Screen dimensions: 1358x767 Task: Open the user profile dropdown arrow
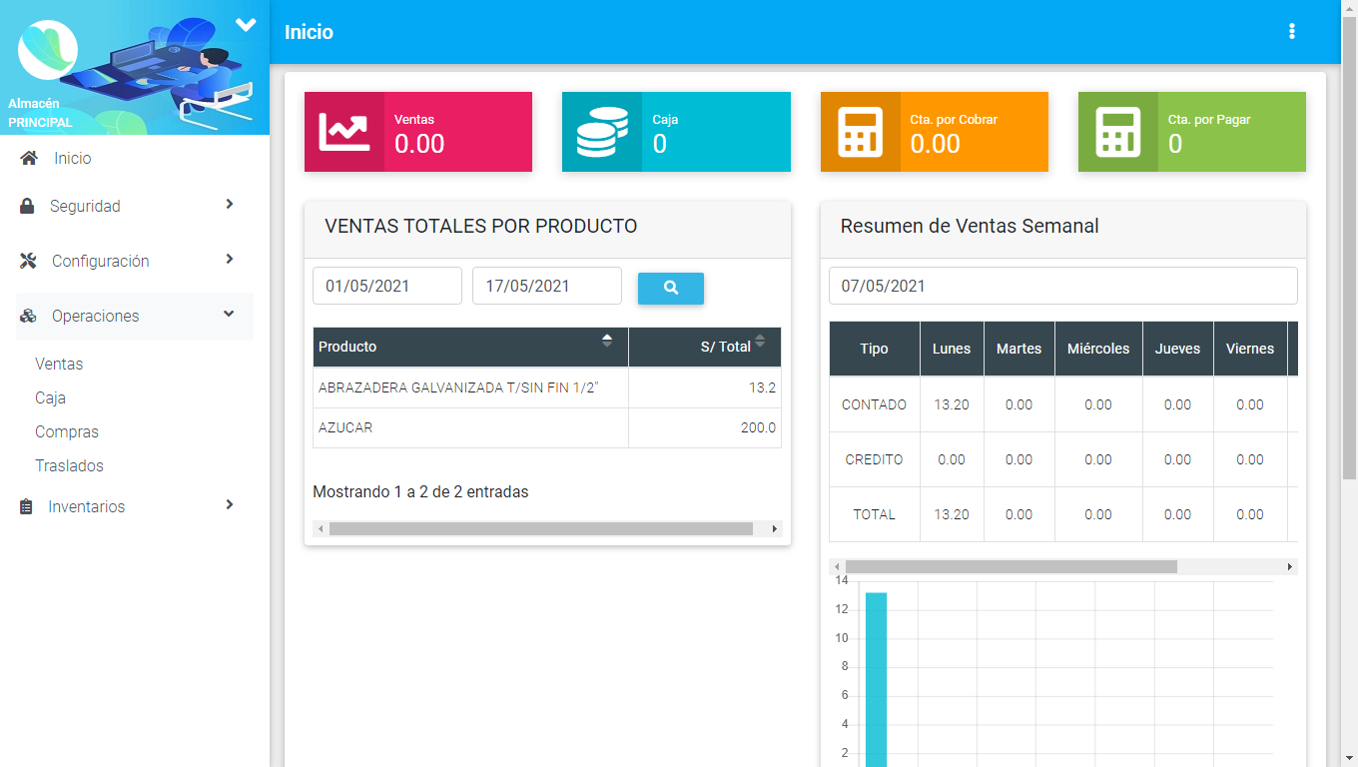point(246,25)
